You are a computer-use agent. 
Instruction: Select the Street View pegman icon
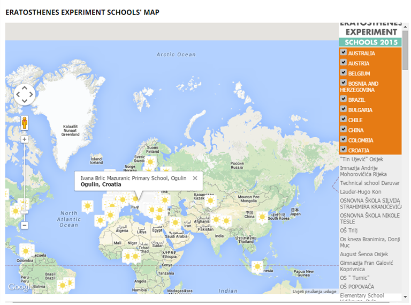pyautogui.click(x=25, y=123)
